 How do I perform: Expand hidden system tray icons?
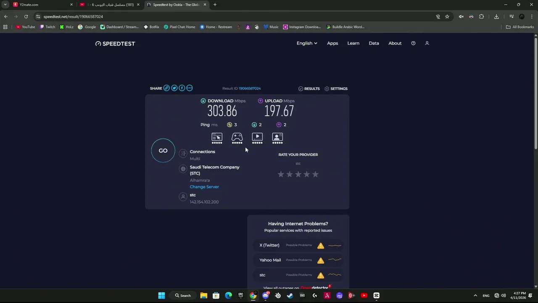475,295
